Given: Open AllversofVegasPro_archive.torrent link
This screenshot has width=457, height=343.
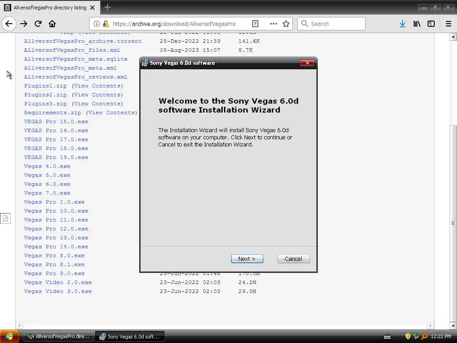Looking at the screenshot, I should (83, 41).
